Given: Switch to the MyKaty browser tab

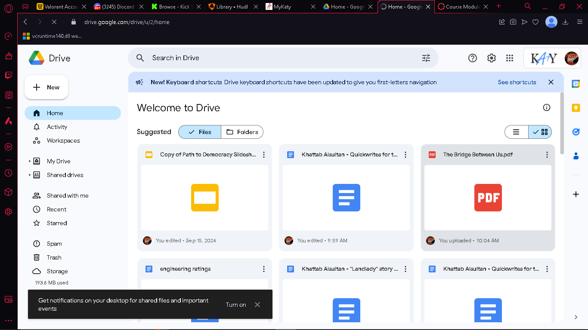Looking at the screenshot, I should (x=283, y=6).
